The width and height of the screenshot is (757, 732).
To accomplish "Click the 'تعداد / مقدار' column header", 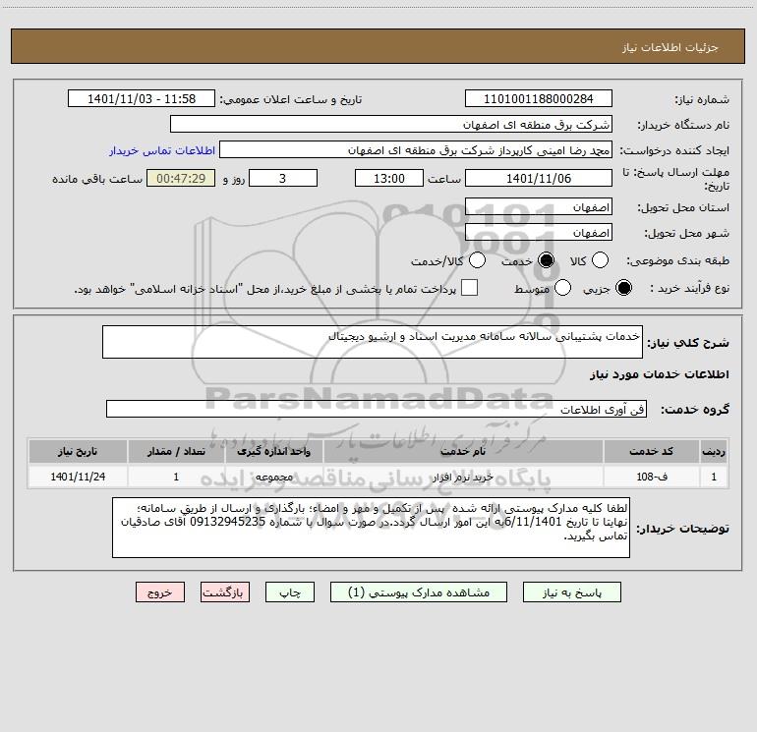I will [176, 451].
